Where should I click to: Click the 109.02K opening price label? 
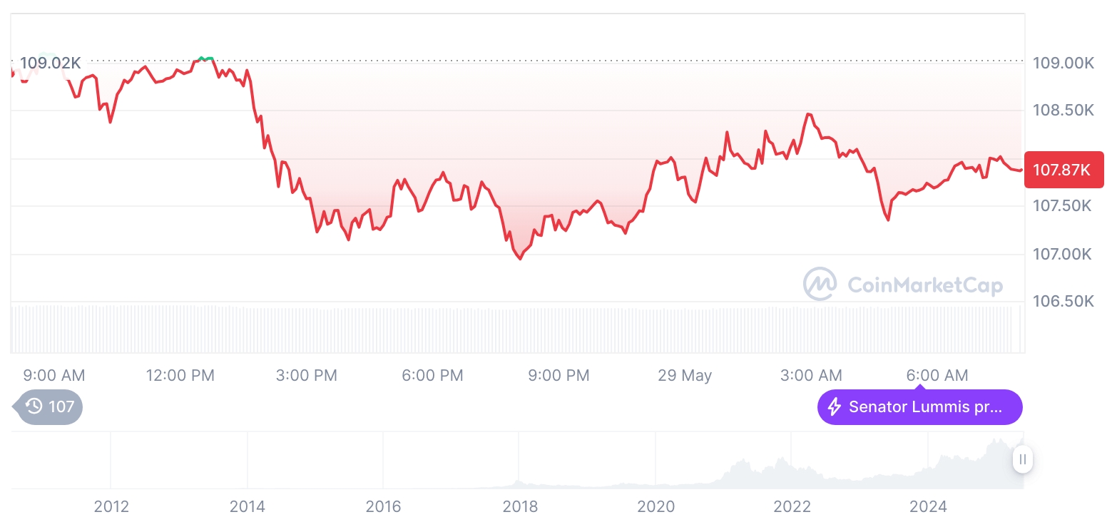click(50, 63)
